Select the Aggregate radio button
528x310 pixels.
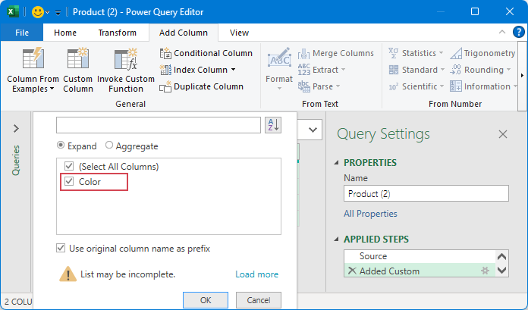point(109,146)
